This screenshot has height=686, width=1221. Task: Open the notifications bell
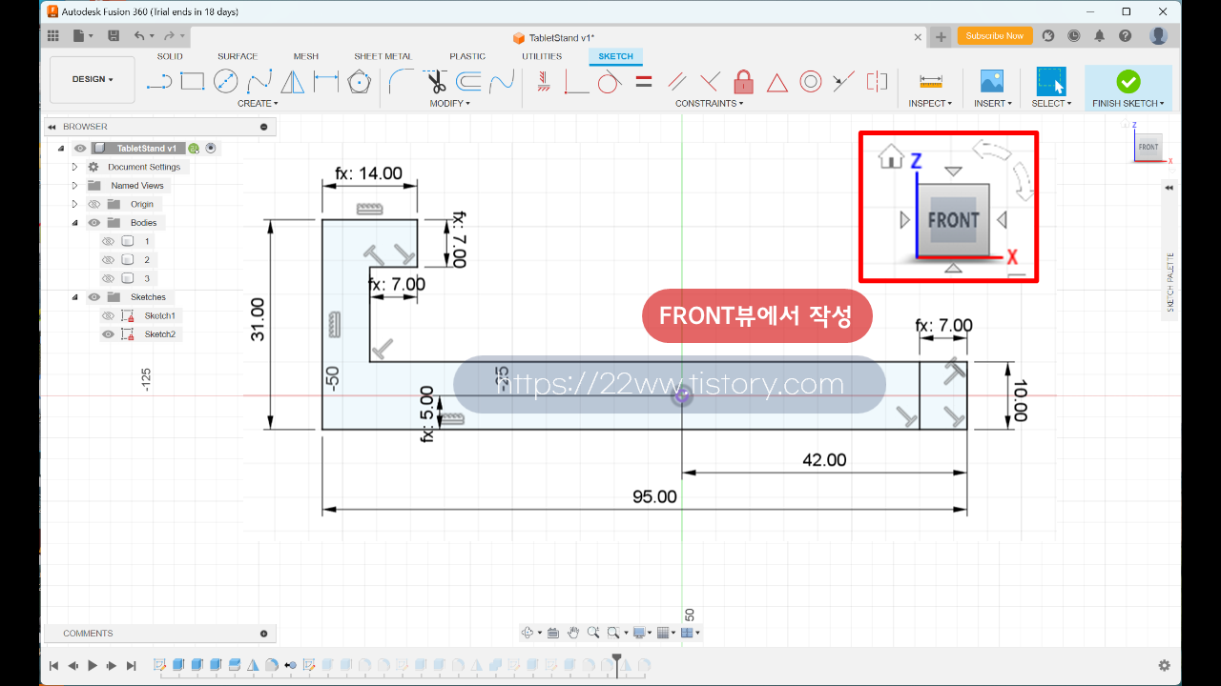pyautogui.click(x=1100, y=36)
